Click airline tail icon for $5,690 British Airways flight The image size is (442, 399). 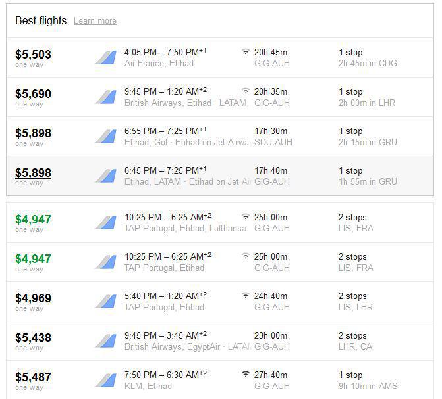[x=105, y=97]
